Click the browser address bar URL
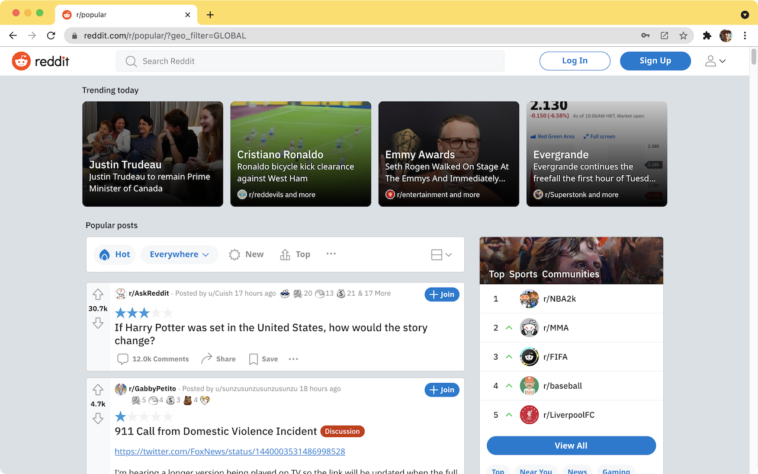 [x=165, y=36]
